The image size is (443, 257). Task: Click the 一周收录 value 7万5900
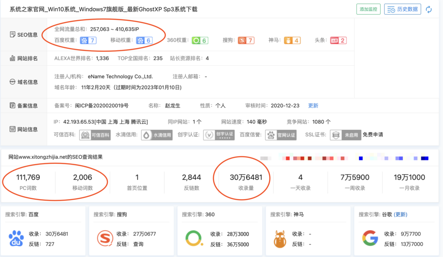pyautogui.click(x=355, y=177)
